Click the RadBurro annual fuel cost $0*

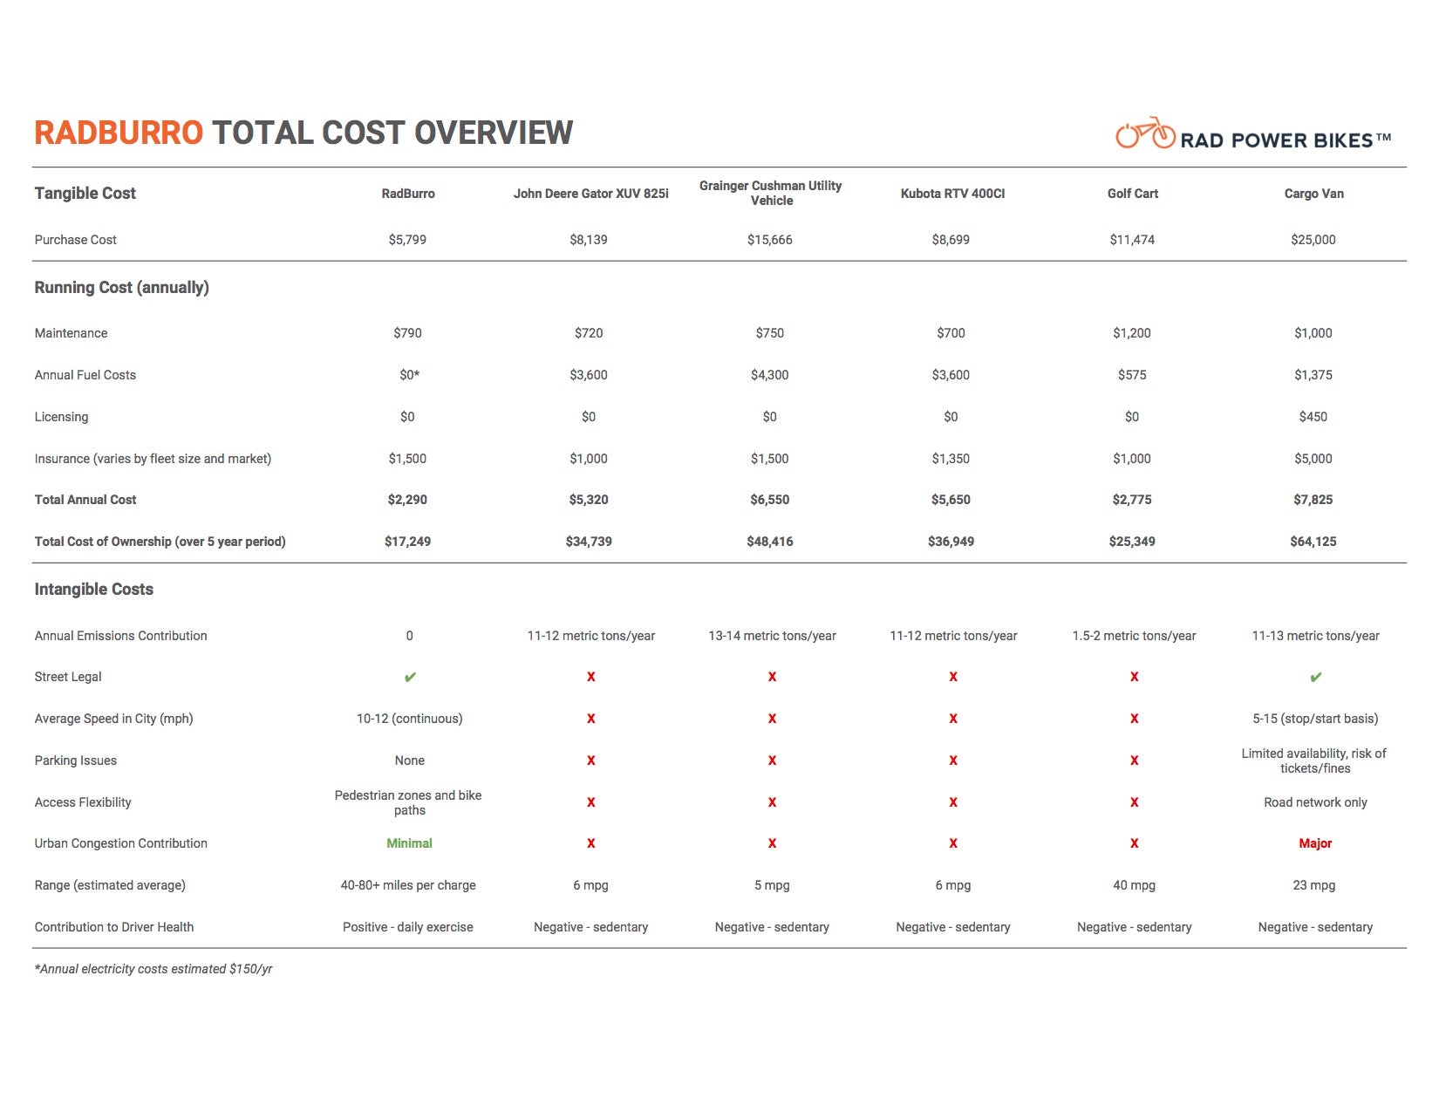tap(409, 375)
